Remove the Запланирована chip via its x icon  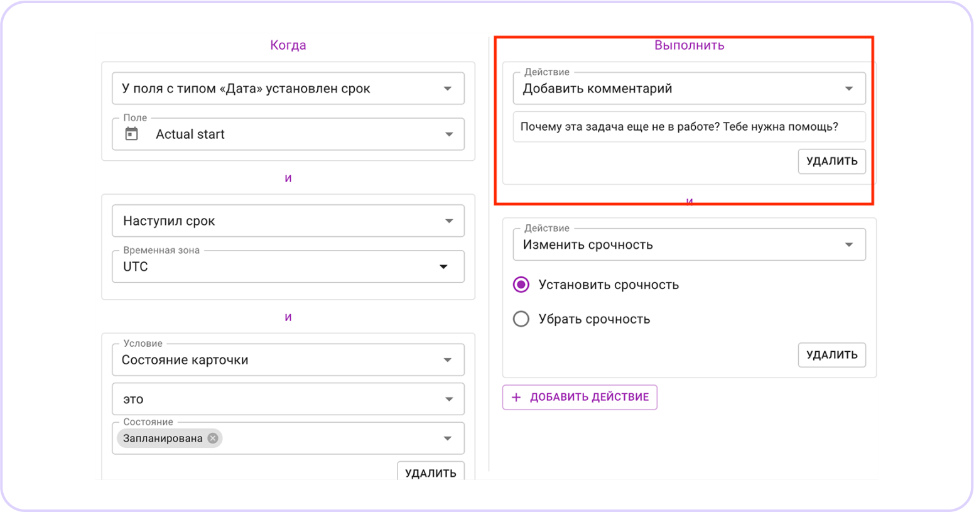[213, 438]
